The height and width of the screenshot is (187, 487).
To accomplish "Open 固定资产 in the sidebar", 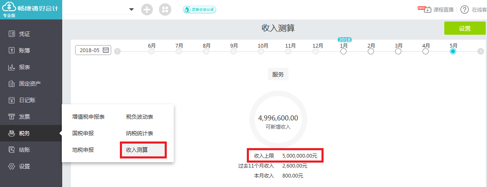I will click(29, 84).
